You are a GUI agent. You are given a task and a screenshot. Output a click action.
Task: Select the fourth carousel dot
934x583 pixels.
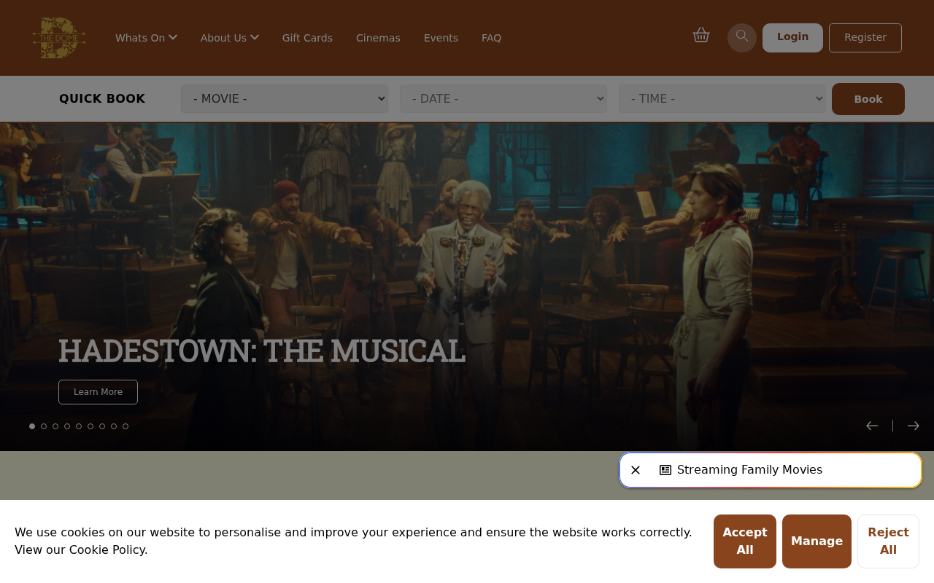(67, 426)
